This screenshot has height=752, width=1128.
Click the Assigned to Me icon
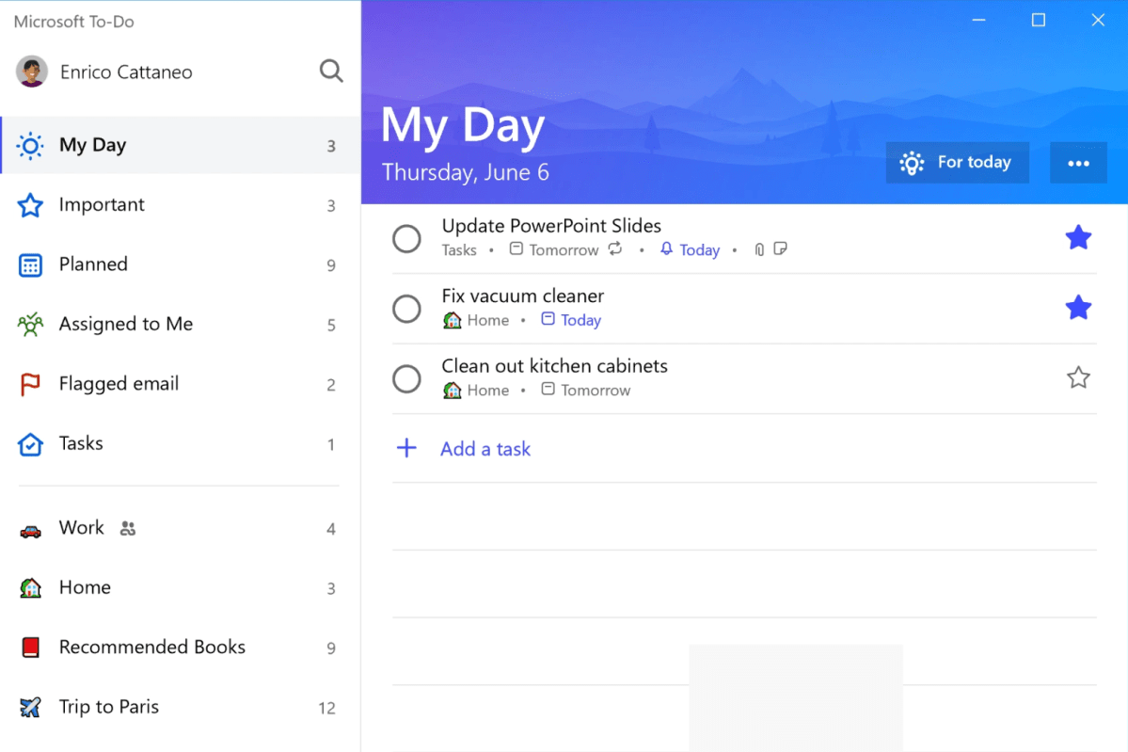click(x=30, y=325)
